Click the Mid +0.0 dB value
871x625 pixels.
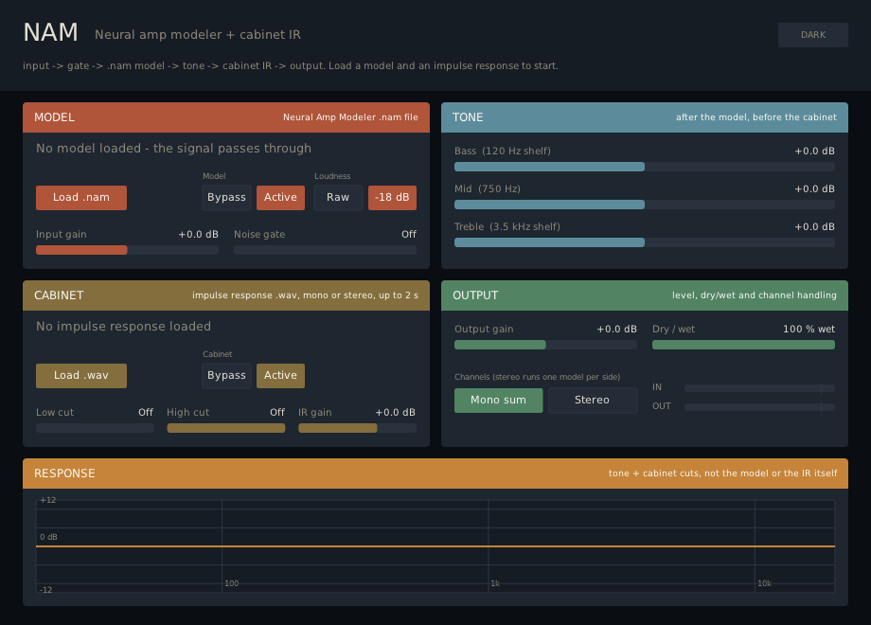click(814, 188)
